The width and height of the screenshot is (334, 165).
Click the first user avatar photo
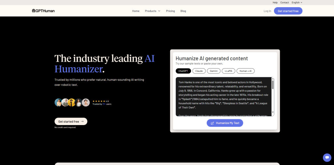coord(58,102)
